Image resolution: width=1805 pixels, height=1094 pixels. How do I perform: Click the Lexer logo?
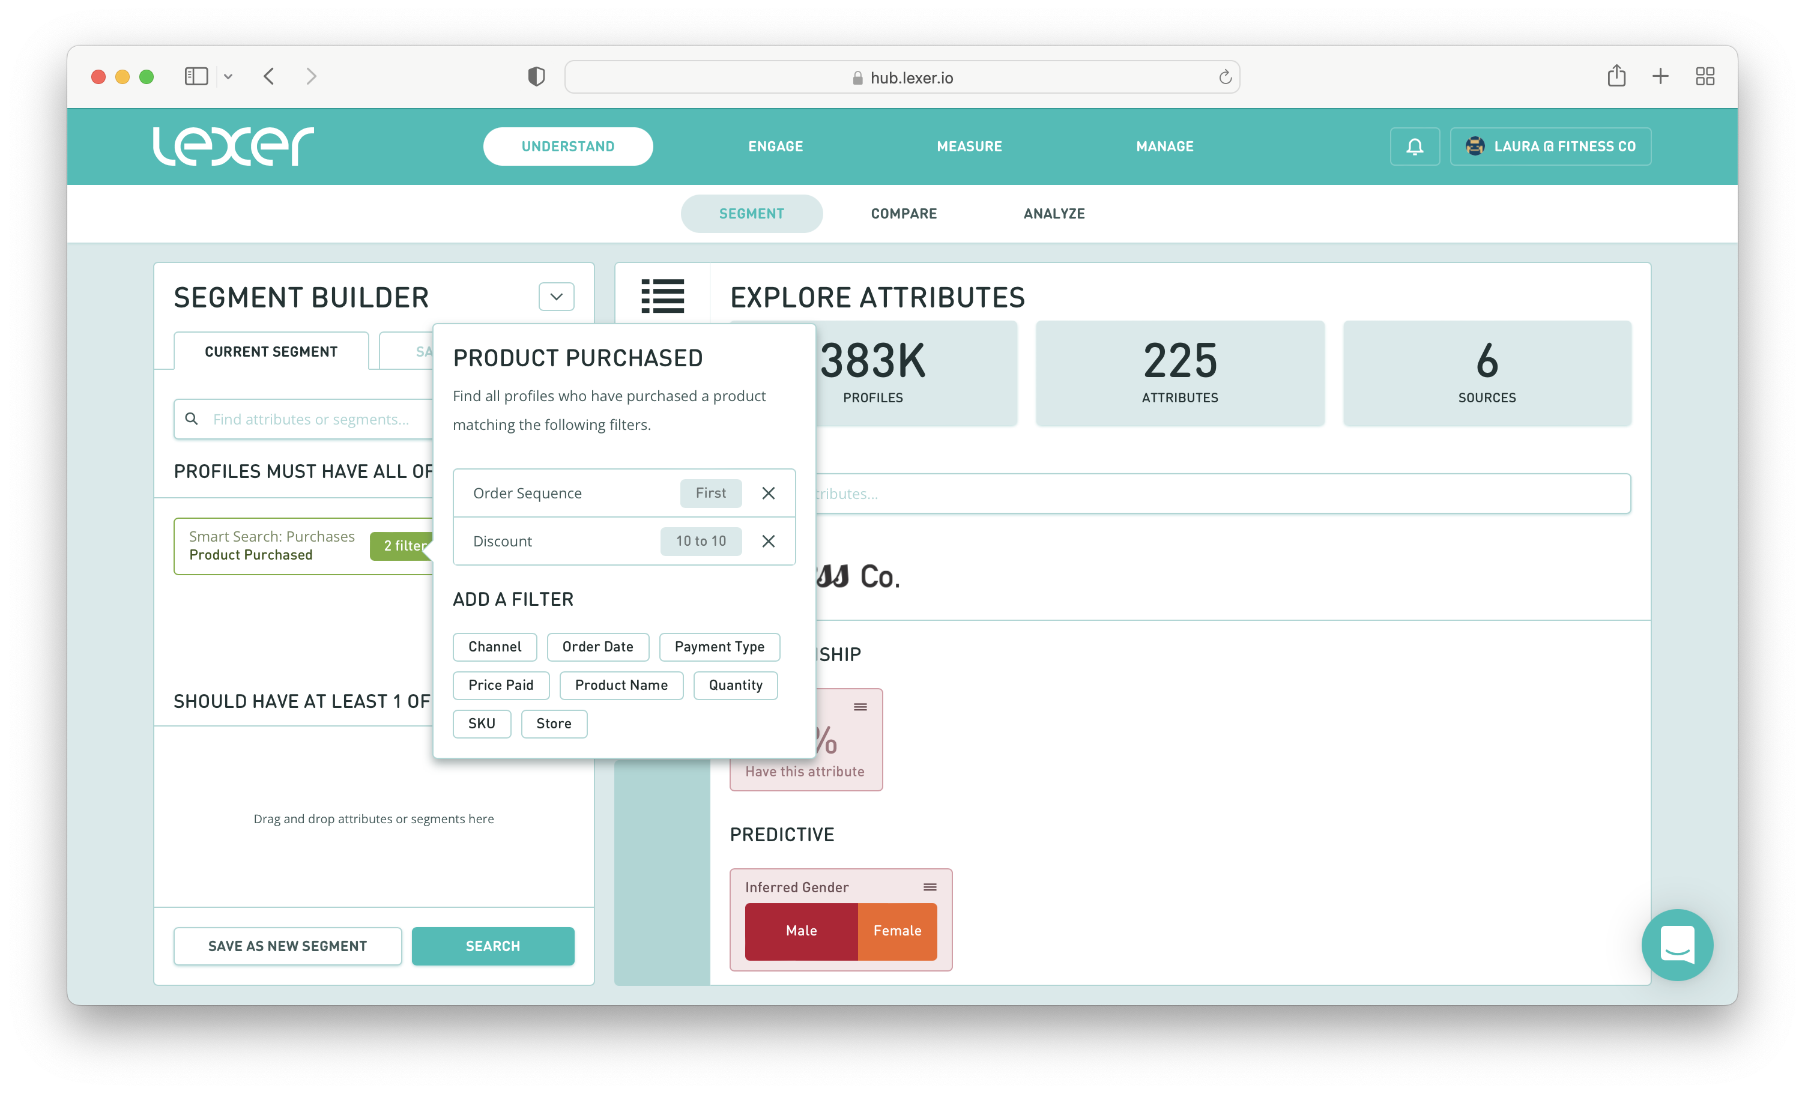(x=233, y=146)
